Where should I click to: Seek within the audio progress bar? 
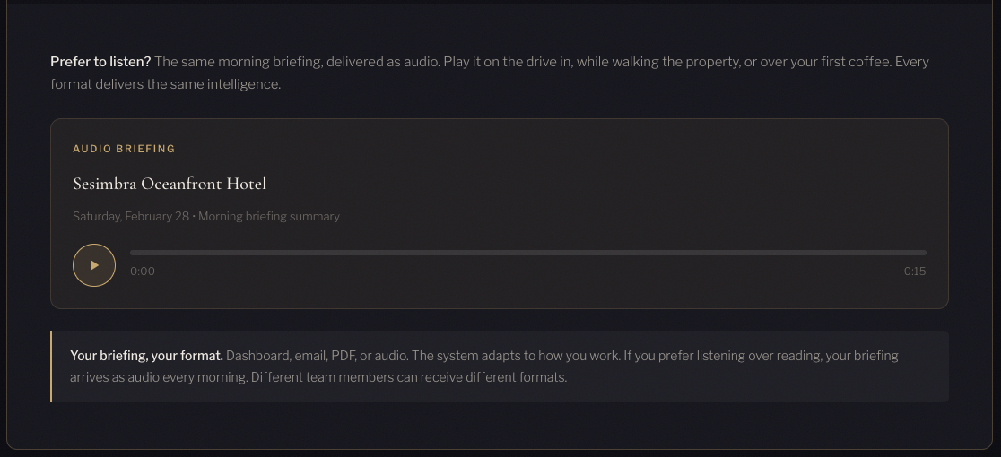527,253
